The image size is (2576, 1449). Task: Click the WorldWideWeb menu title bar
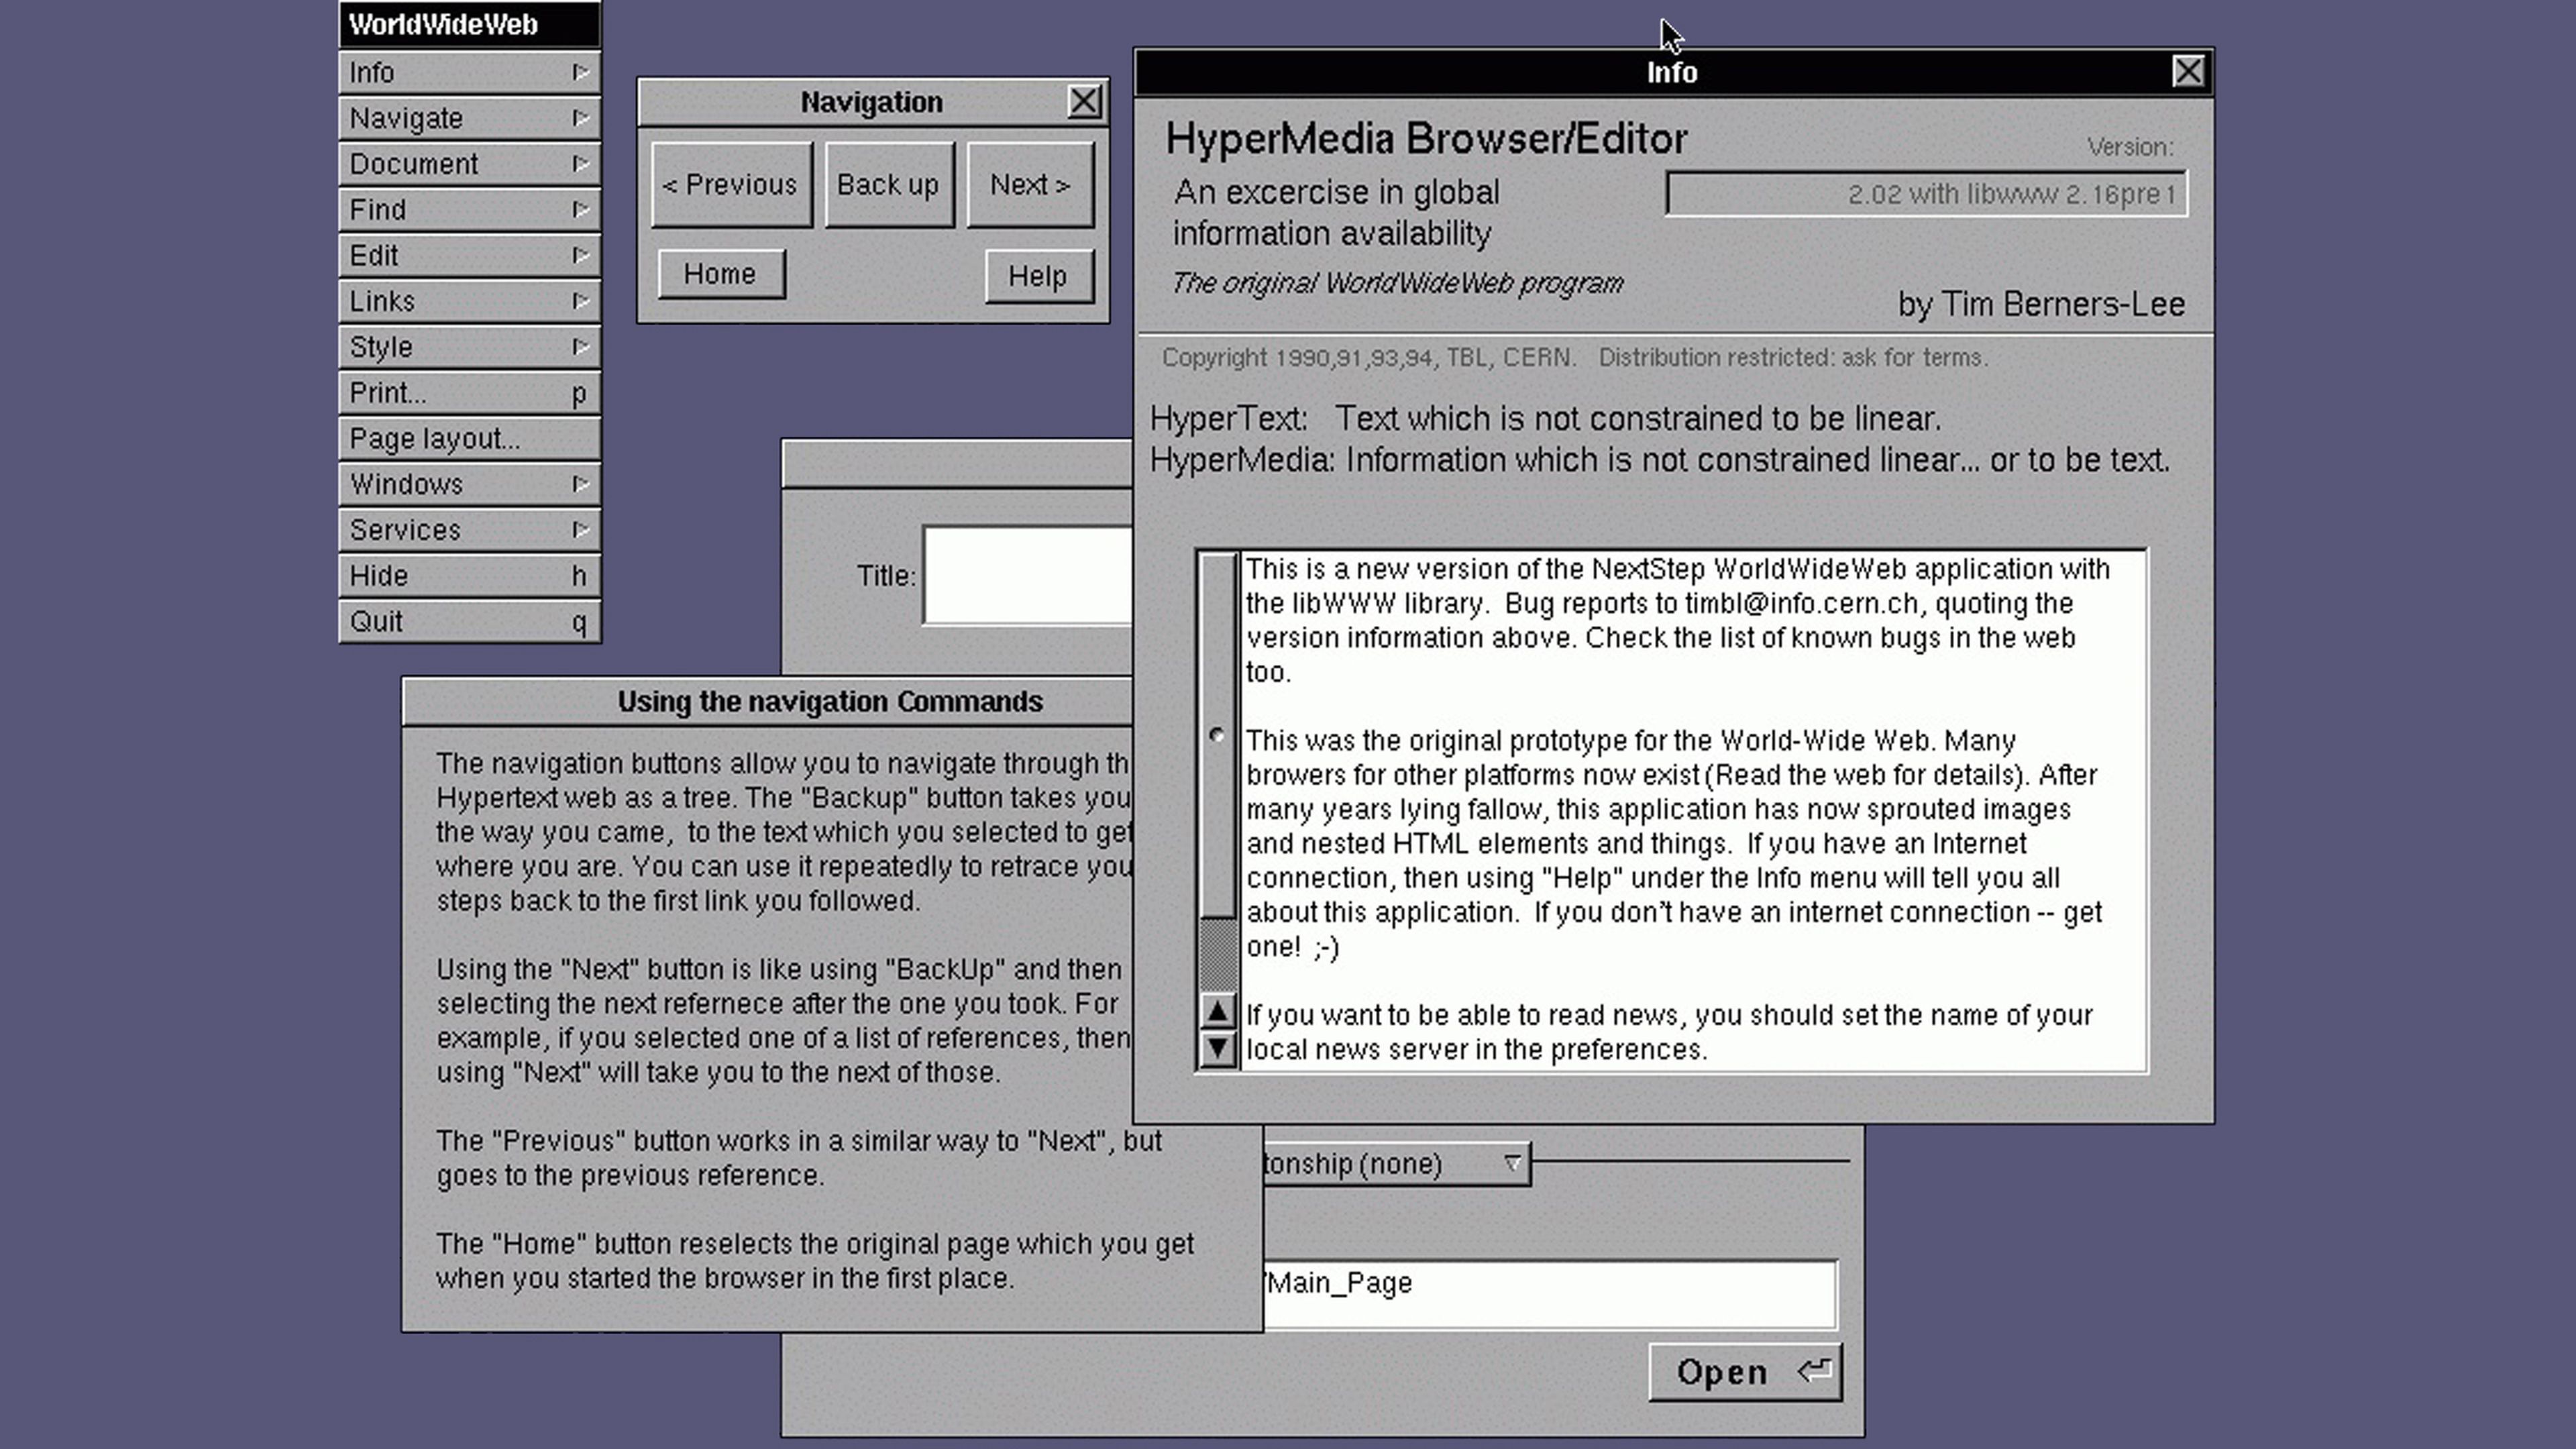pos(469,24)
